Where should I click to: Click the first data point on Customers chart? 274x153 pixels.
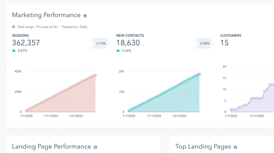point(231,110)
